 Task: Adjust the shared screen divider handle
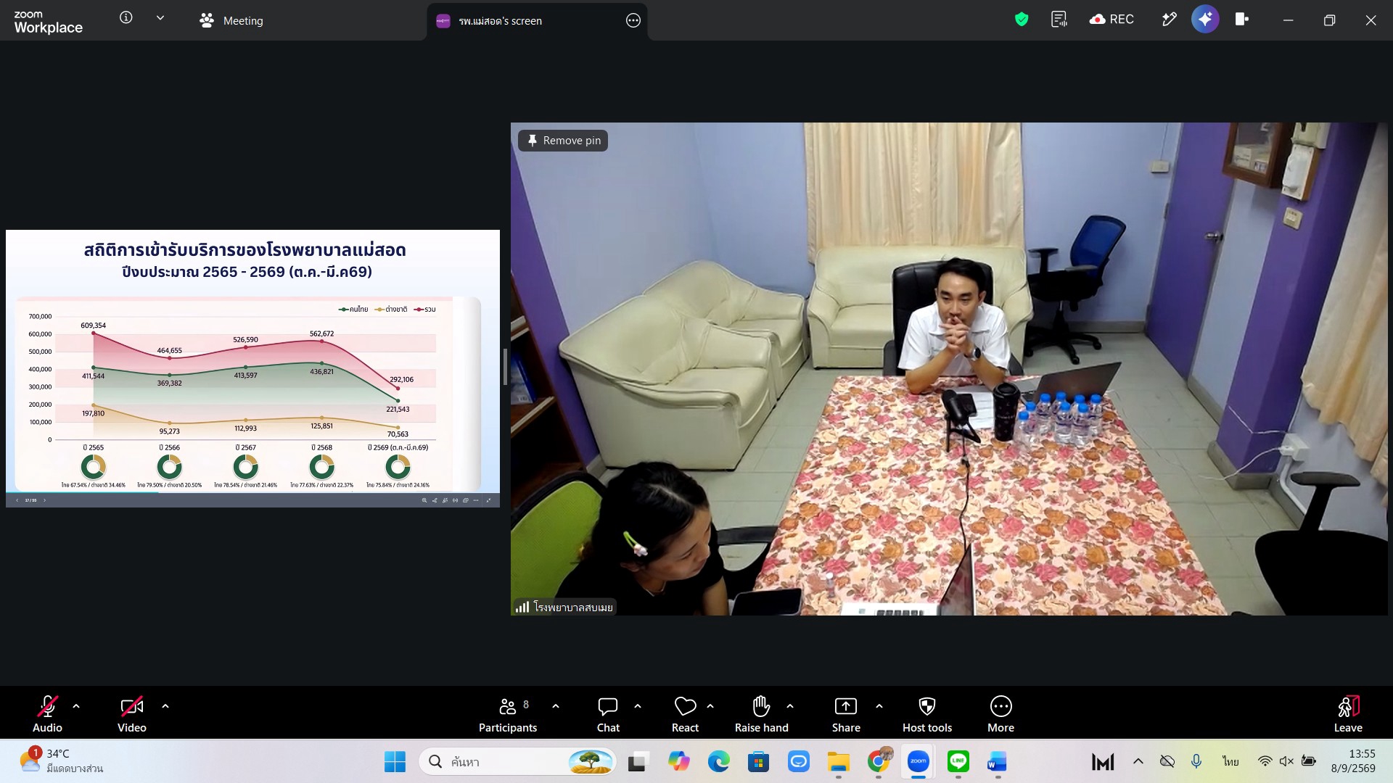point(505,368)
